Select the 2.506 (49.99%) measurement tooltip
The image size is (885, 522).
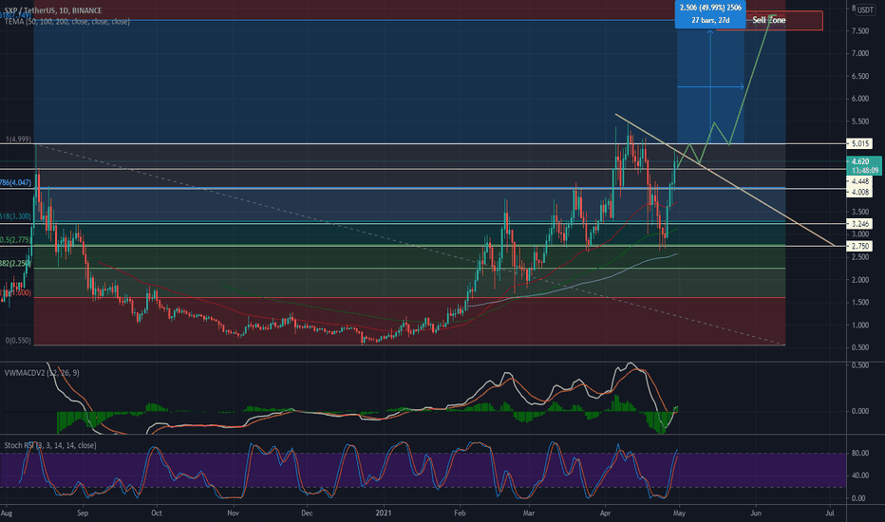[710, 14]
